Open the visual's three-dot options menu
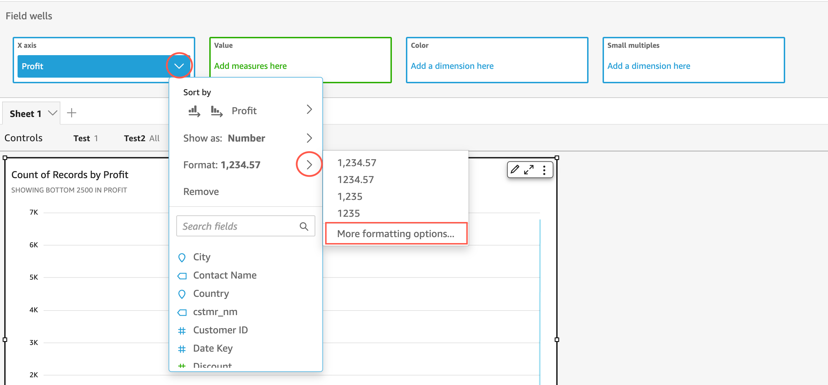This screenshot has height=385, width=828. (544, 170)
